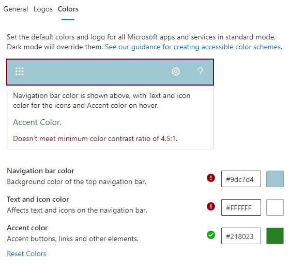Click 'Accent buttons, links and other elements.' text
Viewport: 289px width, 266px height.
[x=72, y=239]
